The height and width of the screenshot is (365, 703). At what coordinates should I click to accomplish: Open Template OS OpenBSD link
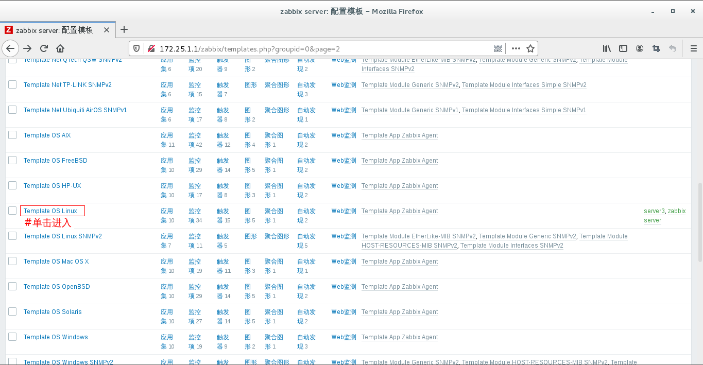(x=57, y=287)
